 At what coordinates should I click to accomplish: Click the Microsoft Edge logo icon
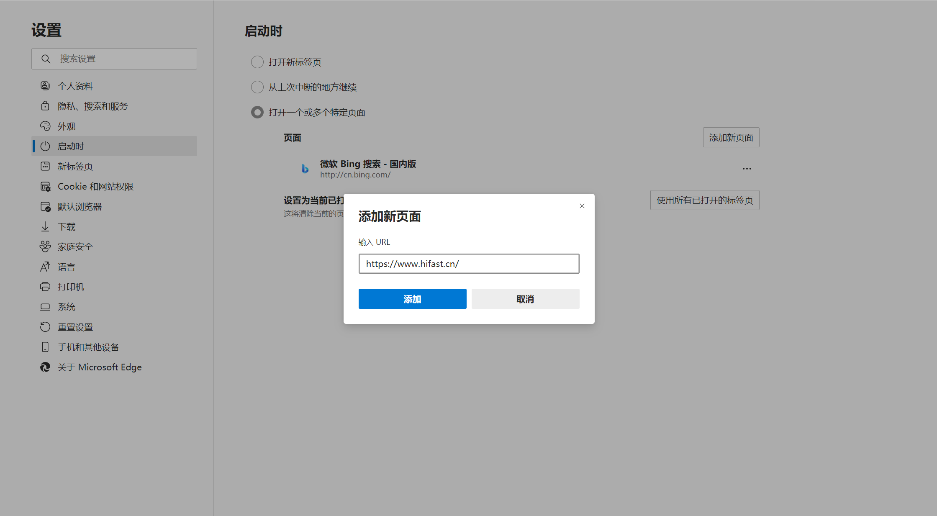pyautogui.click(x=45, y=367)
